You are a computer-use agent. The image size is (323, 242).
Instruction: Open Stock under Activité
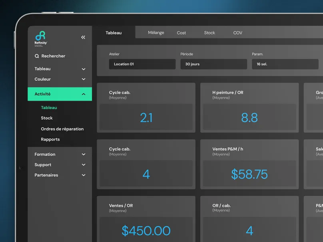(47, 118)
